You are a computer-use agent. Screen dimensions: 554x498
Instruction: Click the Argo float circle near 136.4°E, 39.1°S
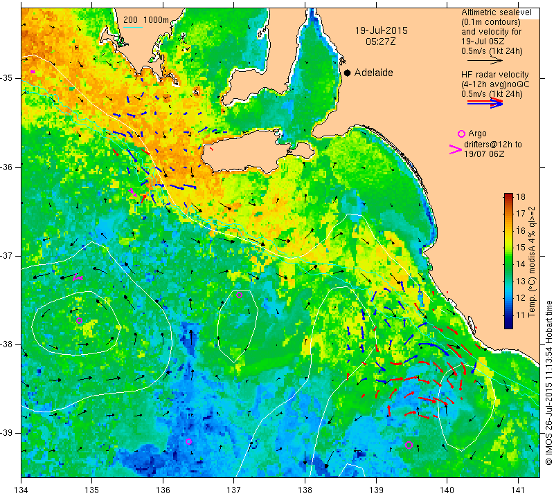(188, 441)
